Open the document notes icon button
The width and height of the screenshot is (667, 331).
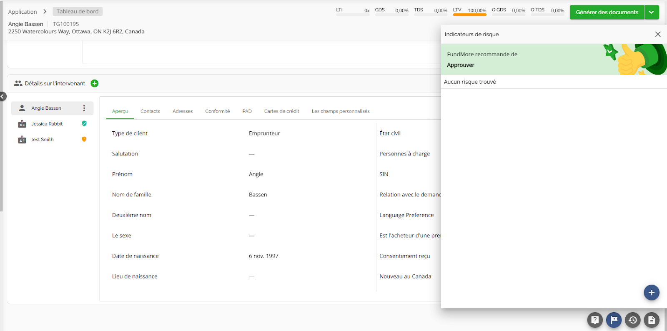point(652,320)
